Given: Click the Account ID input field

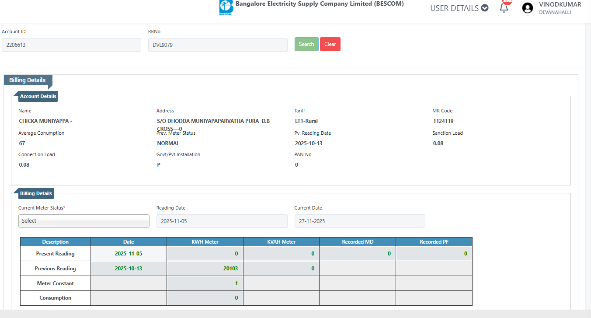Looking at the screenshot, I should [x=71, y=45].
